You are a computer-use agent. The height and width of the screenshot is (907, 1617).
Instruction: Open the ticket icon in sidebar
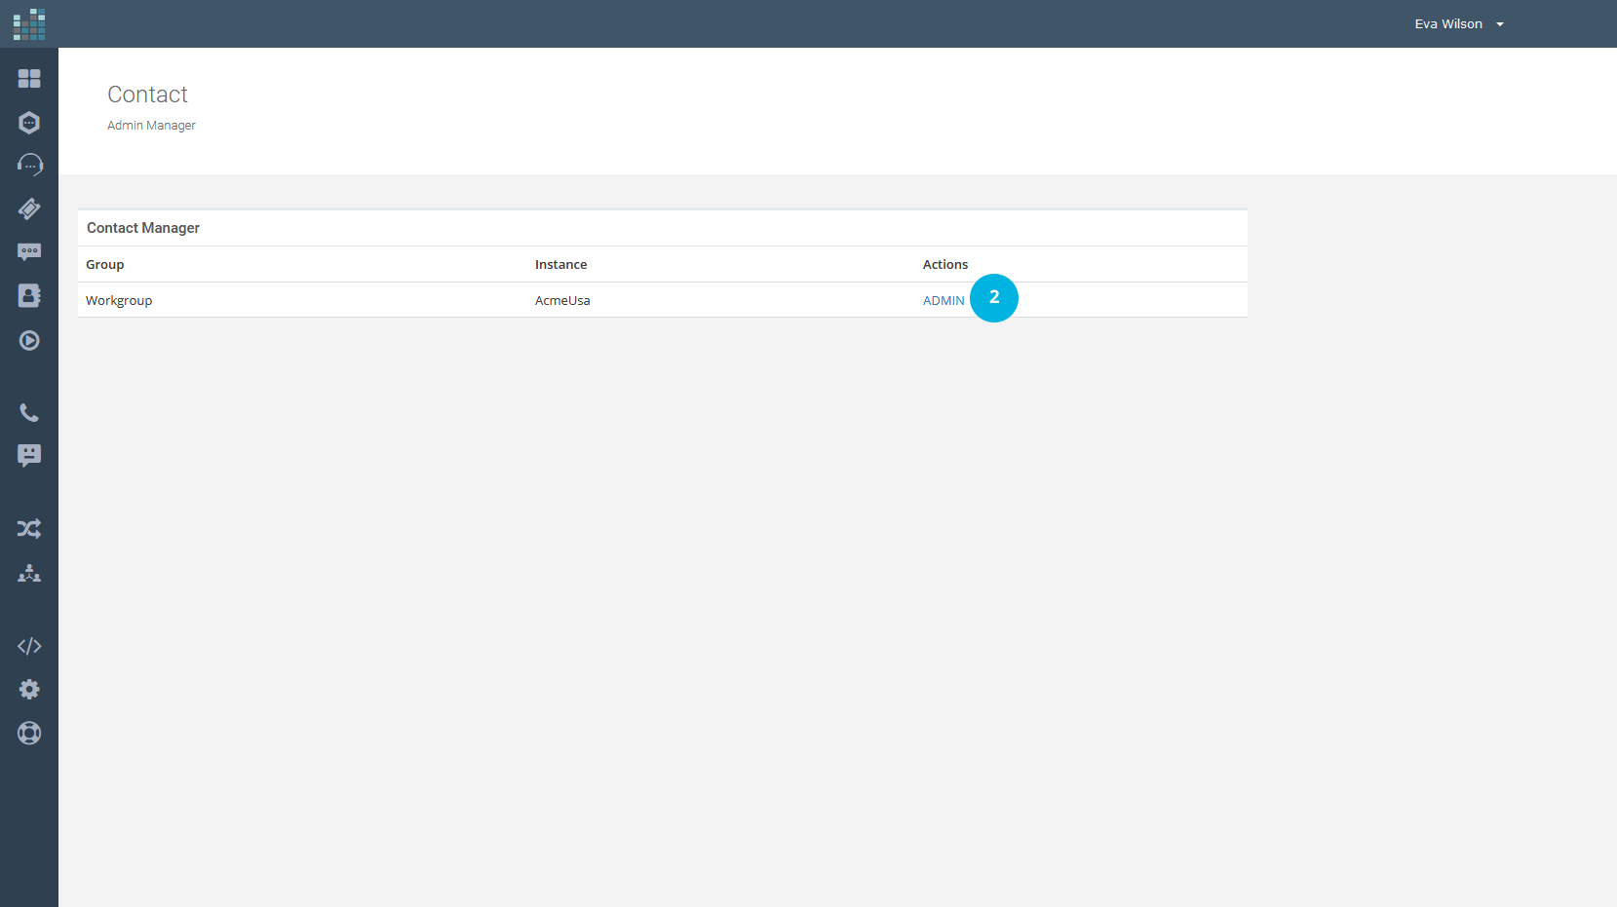pyautogui.click(x=29, y=208)
